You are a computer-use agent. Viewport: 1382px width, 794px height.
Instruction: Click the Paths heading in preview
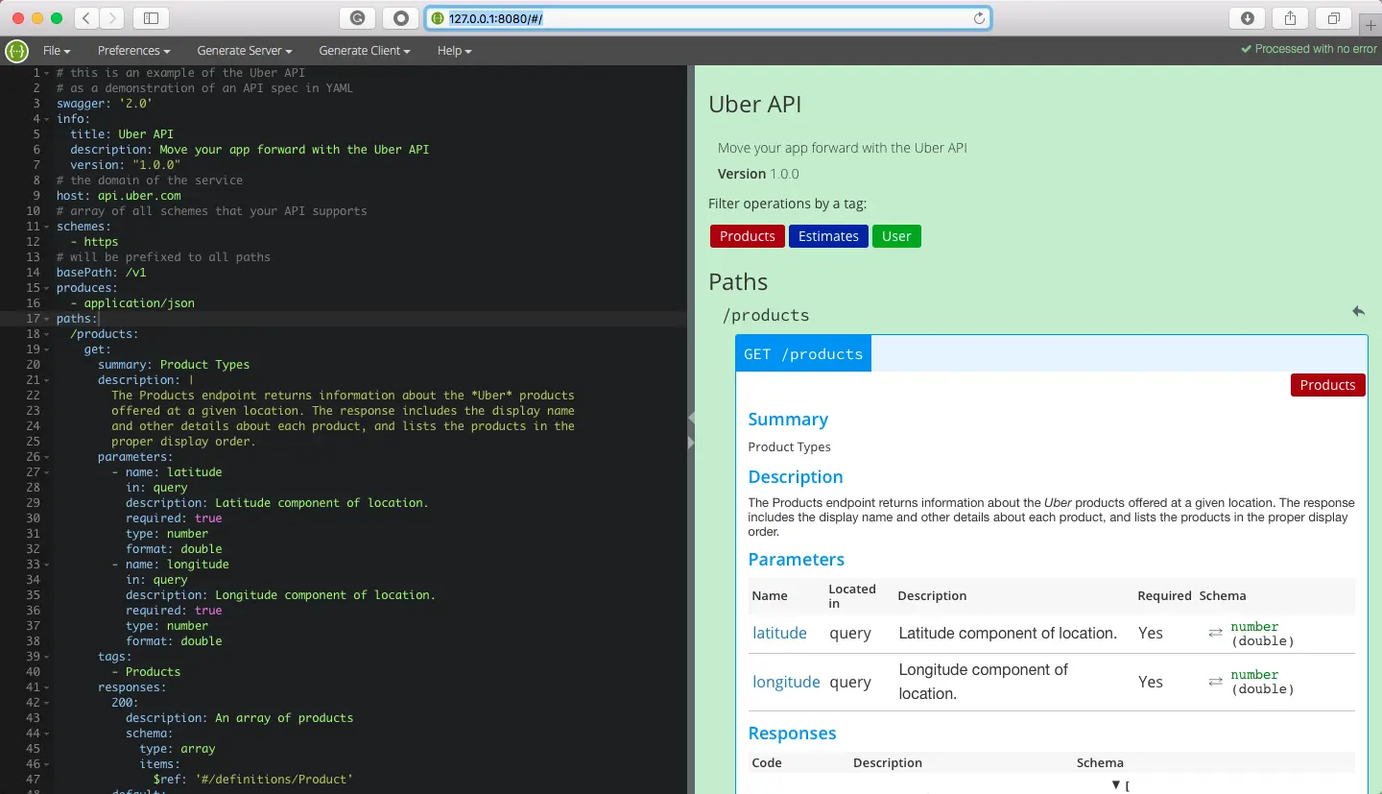coord(738,282)
